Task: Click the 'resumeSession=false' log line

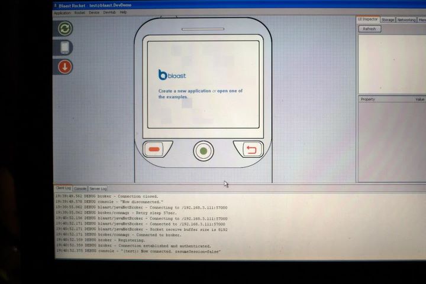Action: (138, 252)
